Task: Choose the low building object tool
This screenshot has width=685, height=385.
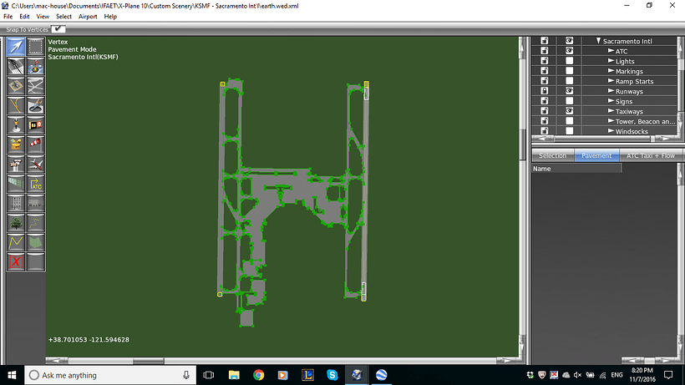Action: (35, 204)
